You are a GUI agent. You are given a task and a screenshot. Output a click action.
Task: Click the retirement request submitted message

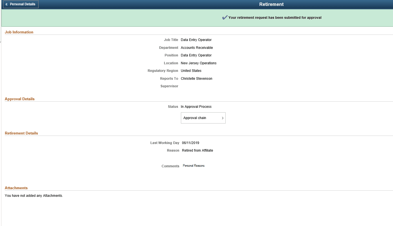275,18
